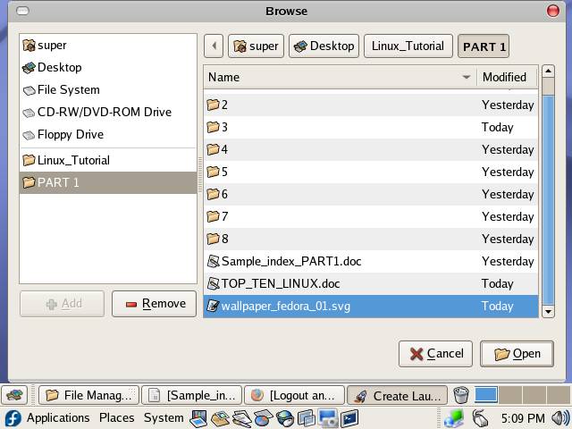Switch to Desktop folder in path bar

pos(324,46)
